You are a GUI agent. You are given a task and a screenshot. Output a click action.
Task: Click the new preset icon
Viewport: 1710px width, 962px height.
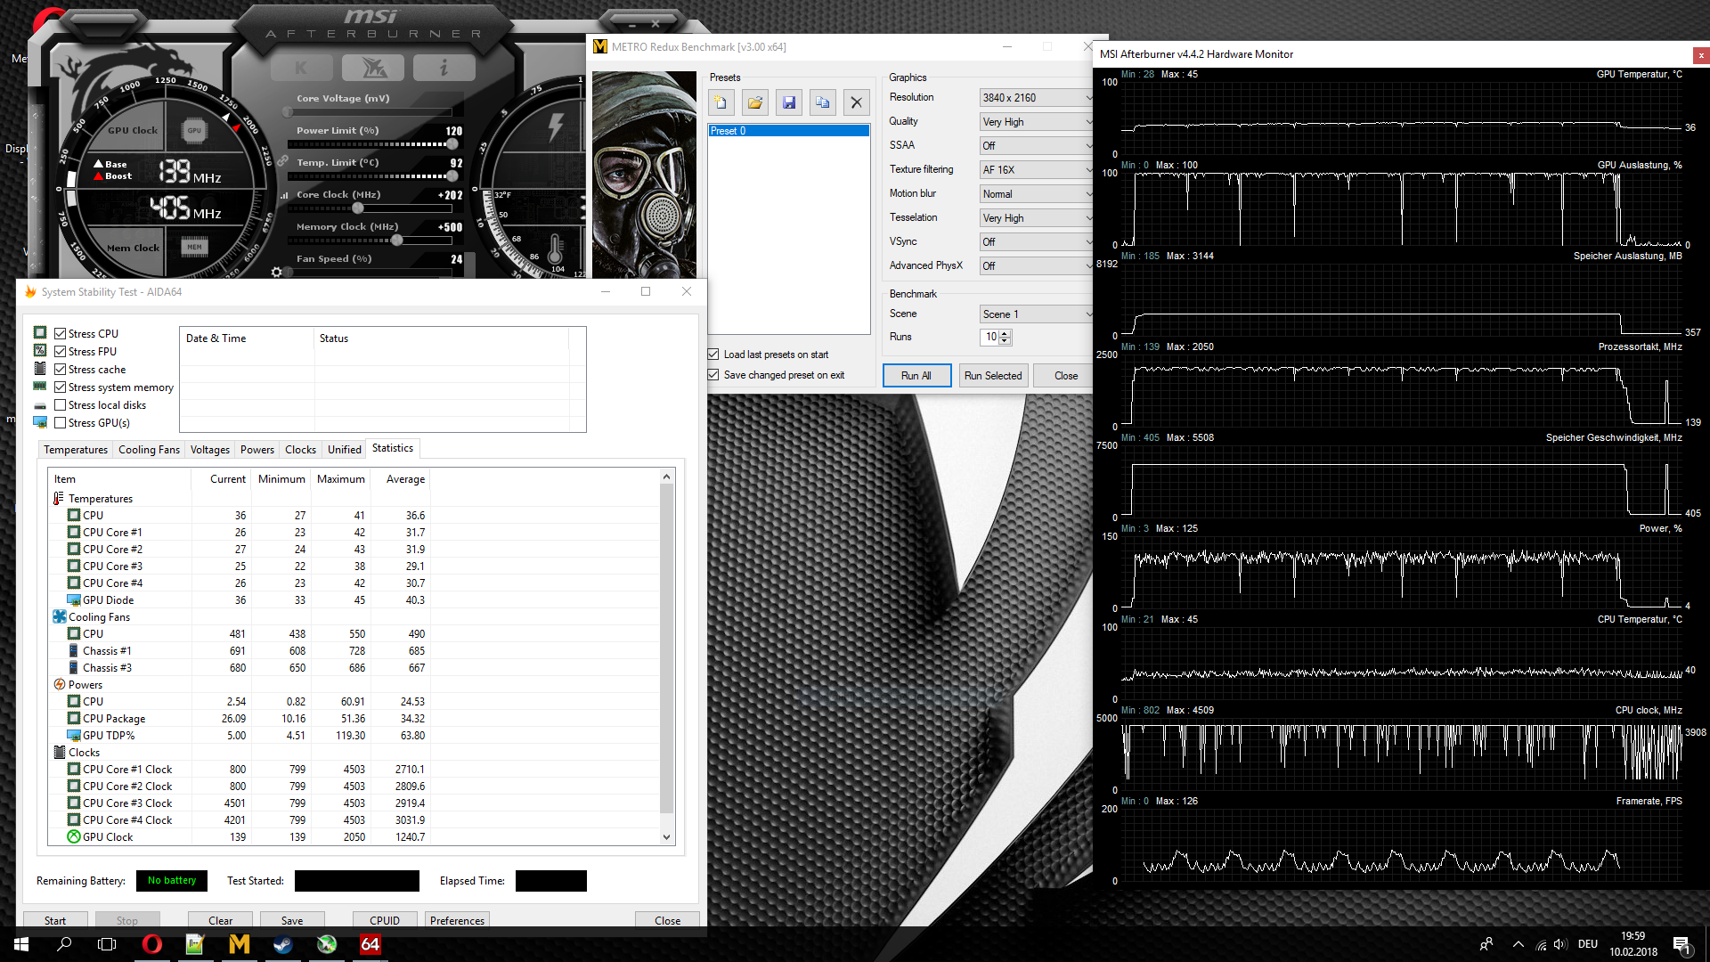721,103
